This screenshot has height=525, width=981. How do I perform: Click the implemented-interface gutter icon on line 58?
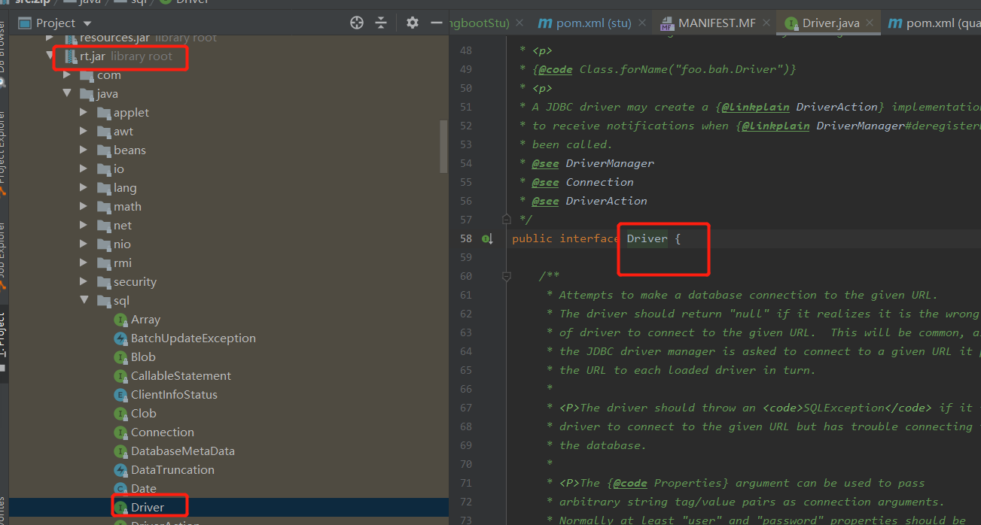coord(487,238)
